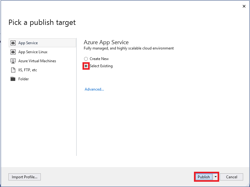Click the 'Fully managed, and highly scalable' description
This screenshot has height=187, width=250.
(x=129, y=48)
